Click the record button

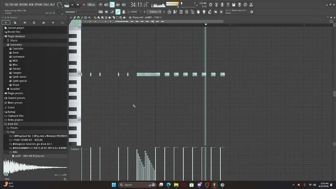pyautogui.click(x=84, y=5)
